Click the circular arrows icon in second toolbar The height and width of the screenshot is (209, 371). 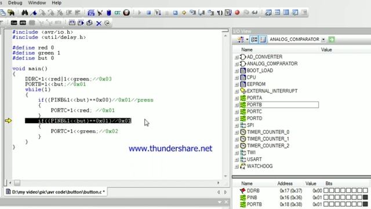point(107,23)
